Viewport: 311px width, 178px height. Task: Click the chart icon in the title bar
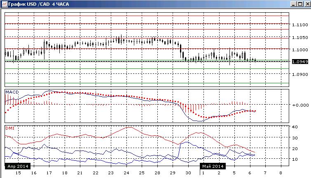tap(5, 4)
